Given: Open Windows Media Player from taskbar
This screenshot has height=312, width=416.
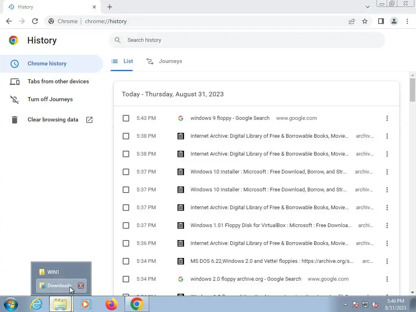Looking at the screenshot, I should tap(85, 304).
